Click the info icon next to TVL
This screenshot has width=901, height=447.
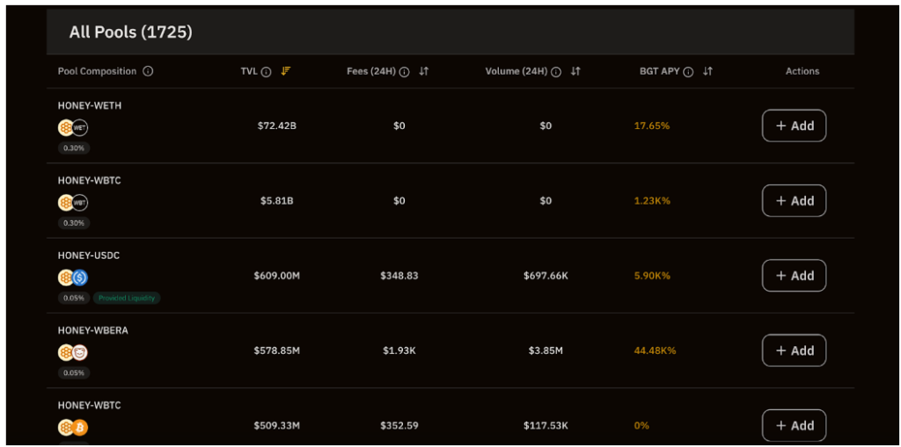266,72
